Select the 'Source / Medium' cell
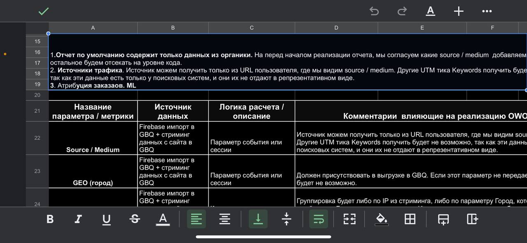 click(93, 138)
